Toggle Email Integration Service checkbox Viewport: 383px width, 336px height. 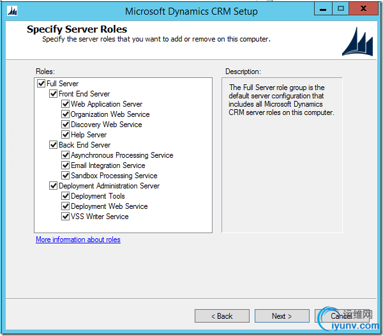pos(65,165)
